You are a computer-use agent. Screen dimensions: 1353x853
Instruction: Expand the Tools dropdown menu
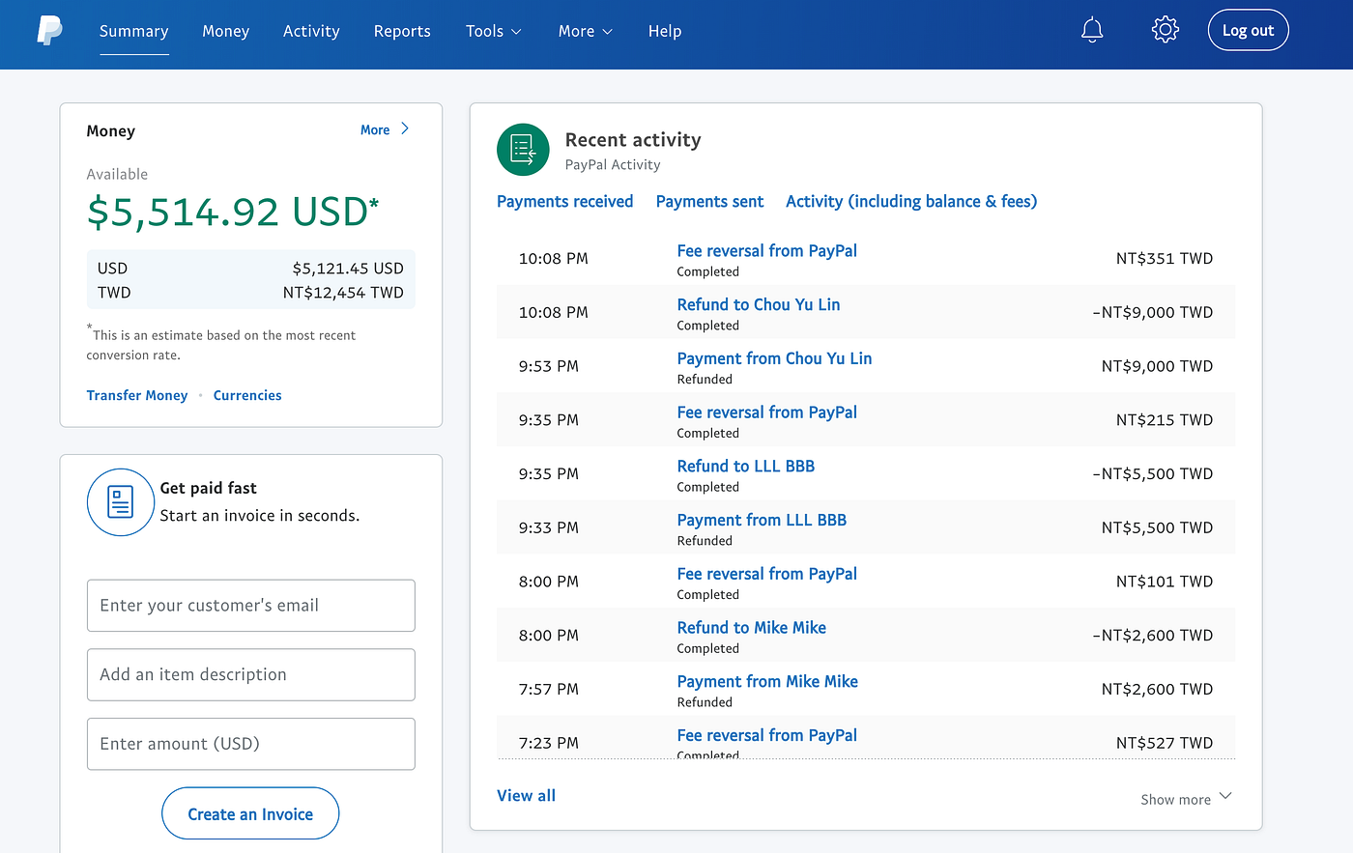pos(493,31)
